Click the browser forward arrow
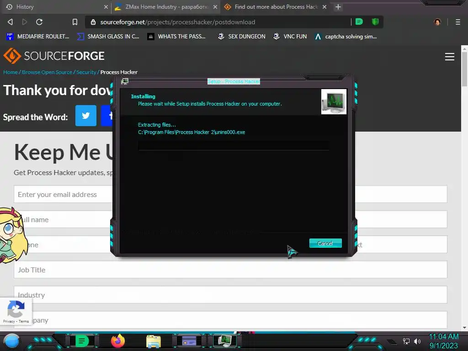 coord(25,22)
